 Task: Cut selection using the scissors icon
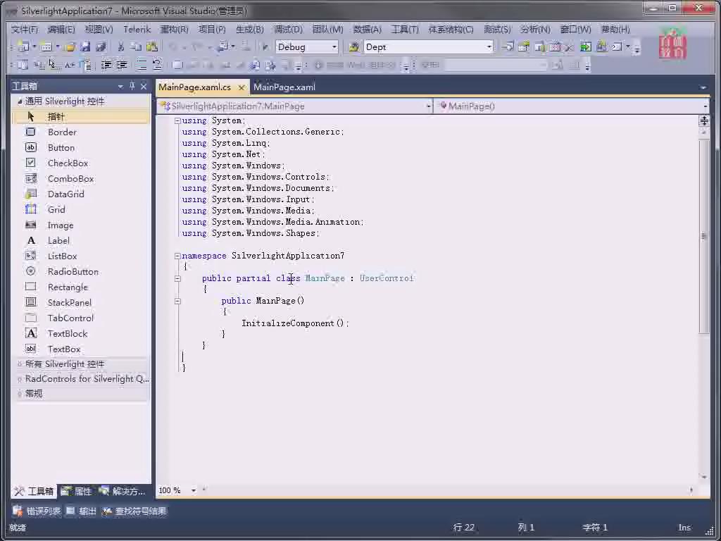(x=120, y=47)
